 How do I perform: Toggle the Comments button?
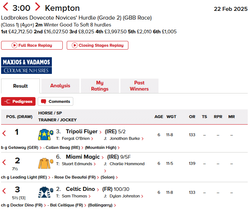click(x=55, y=101)
